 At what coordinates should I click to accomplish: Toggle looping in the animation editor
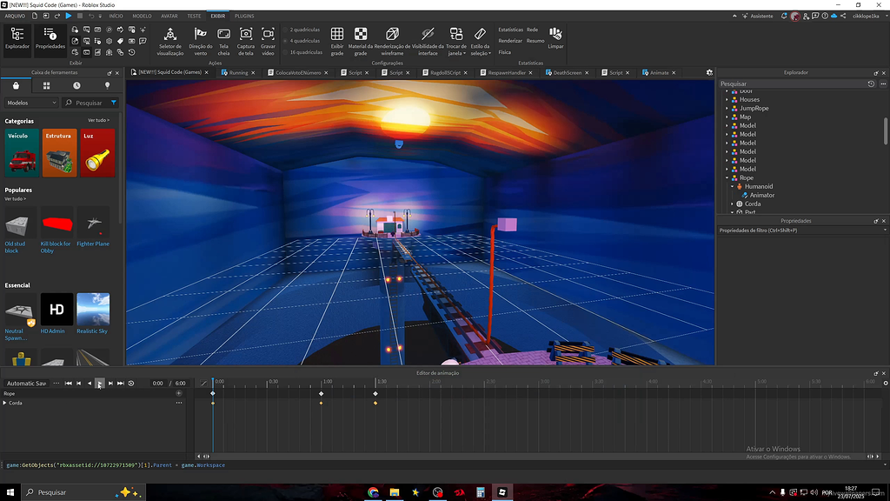(130, 384)
